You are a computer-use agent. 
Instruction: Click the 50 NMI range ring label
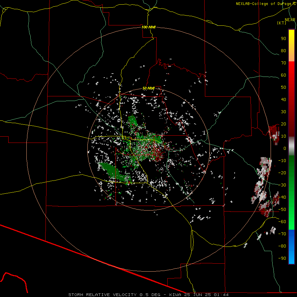(x=148, y=88)
